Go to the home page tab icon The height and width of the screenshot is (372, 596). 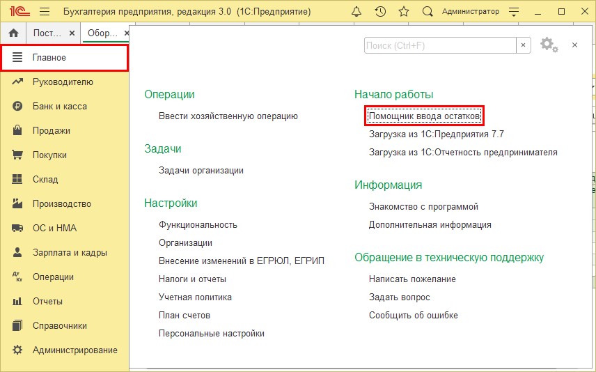point(13,33)
